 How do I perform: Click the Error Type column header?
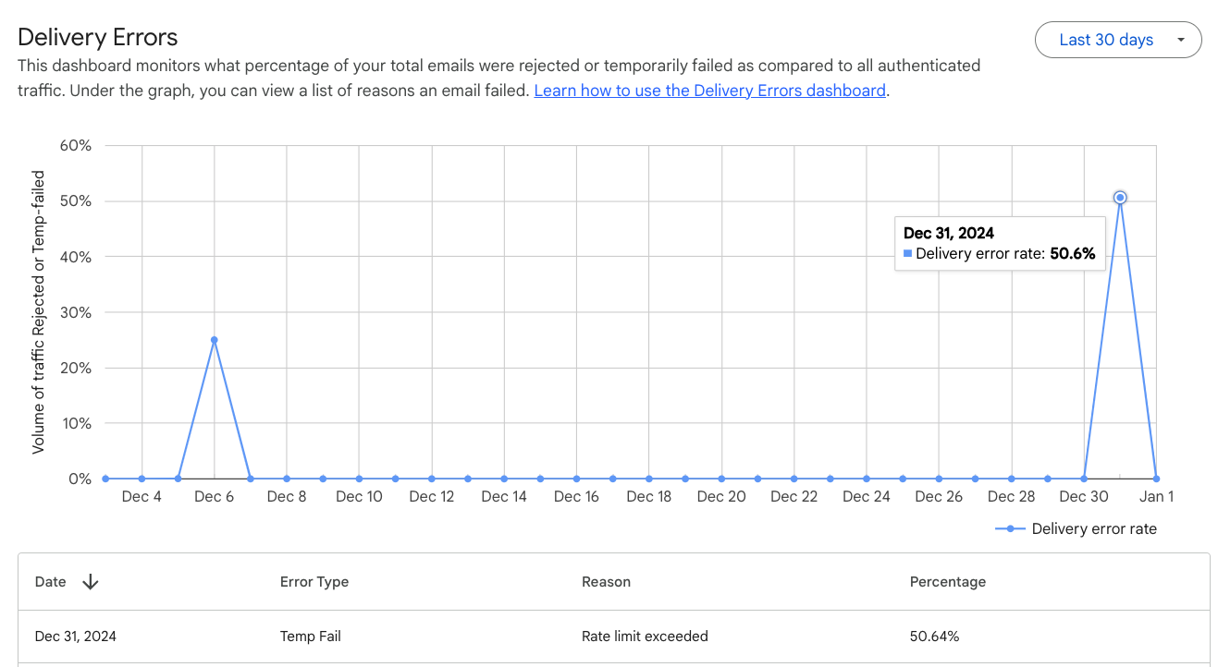tap(314, 582)
